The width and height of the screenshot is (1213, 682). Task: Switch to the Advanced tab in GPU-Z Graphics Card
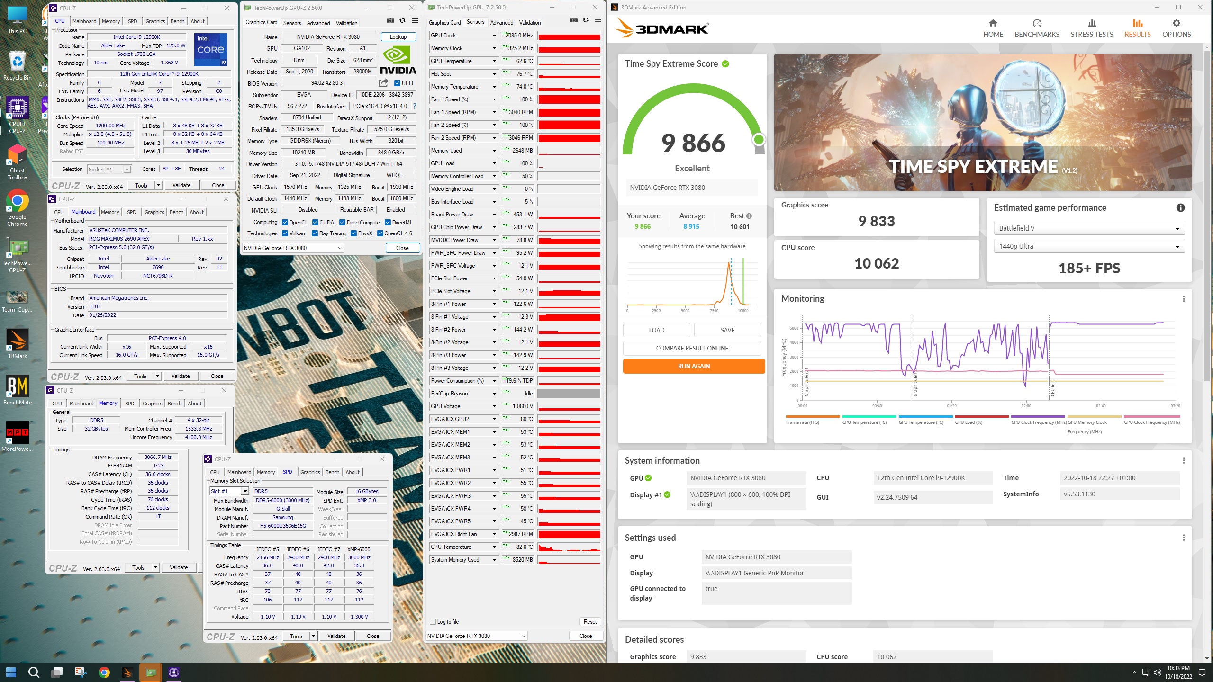click(x=318, y=23)
